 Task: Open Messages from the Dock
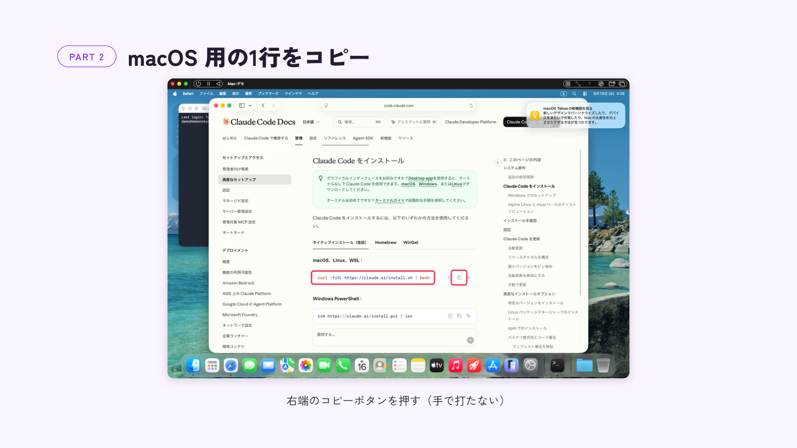point(250,365)
